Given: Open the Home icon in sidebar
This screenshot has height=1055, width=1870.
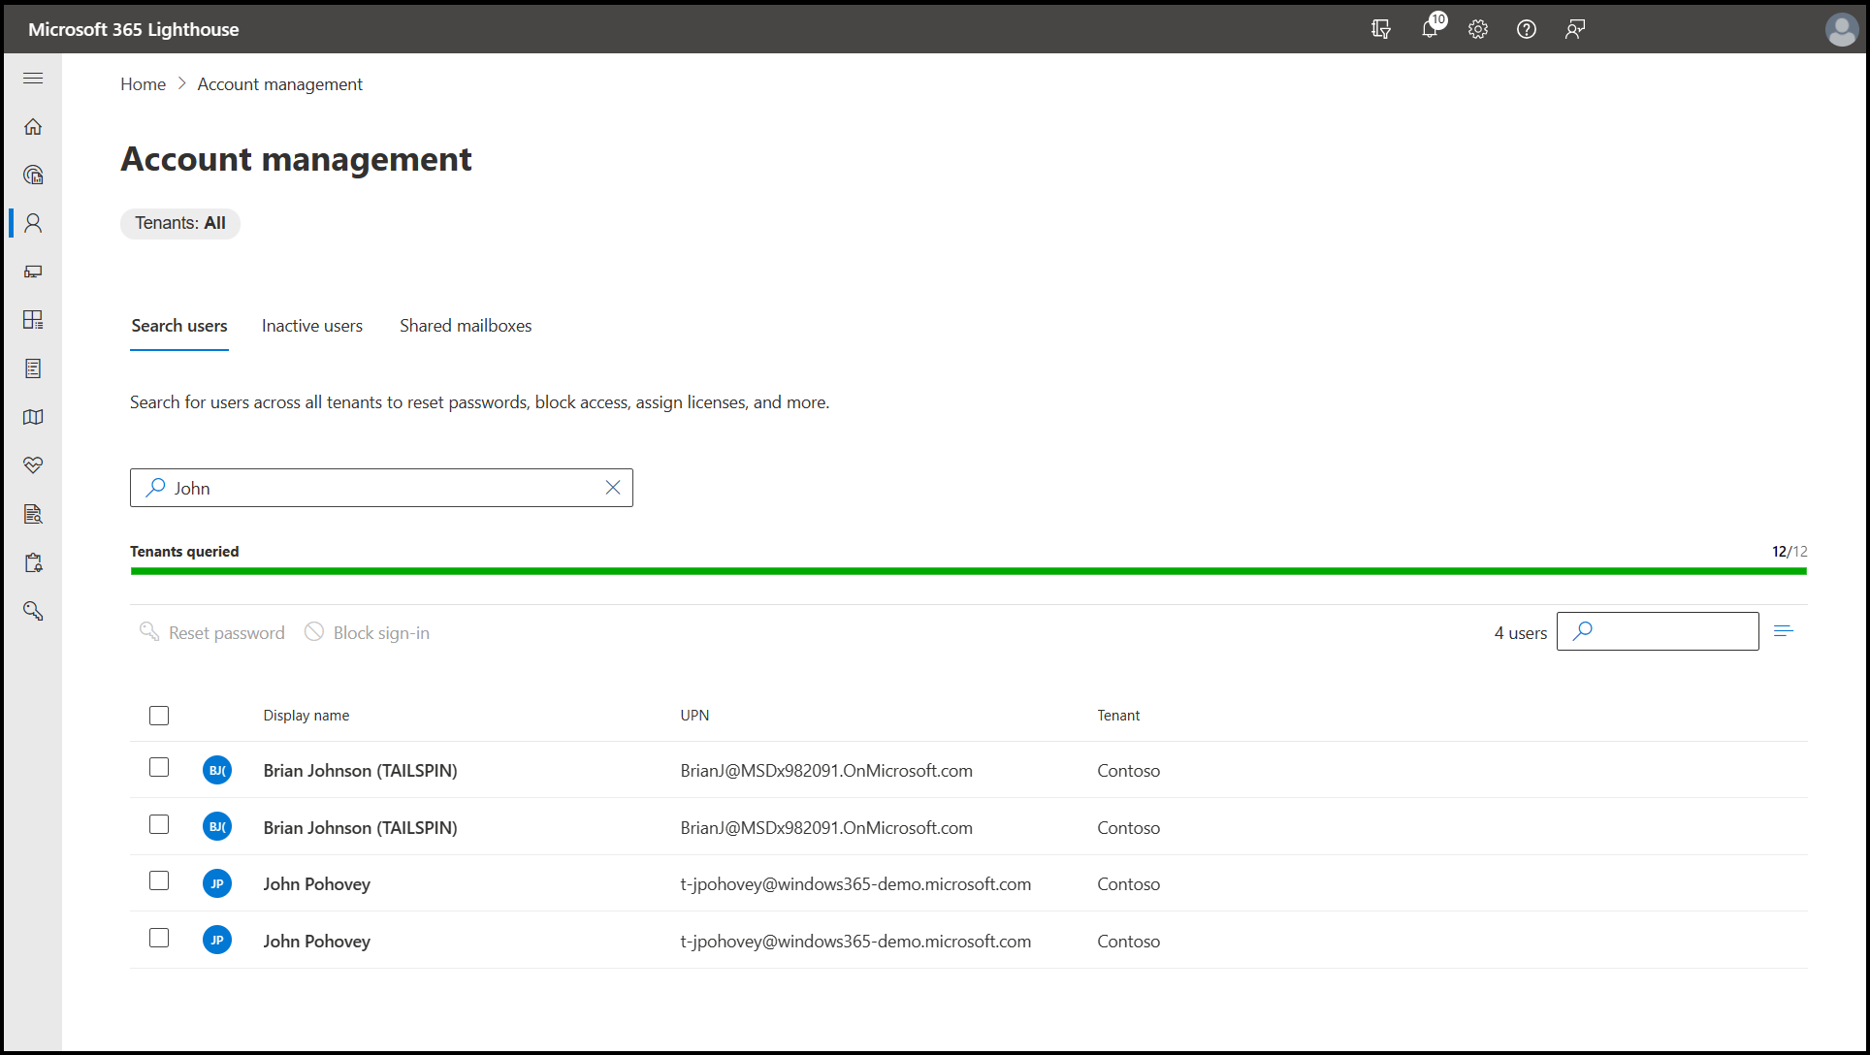Looking at the screenshot, I should [33, 126].
